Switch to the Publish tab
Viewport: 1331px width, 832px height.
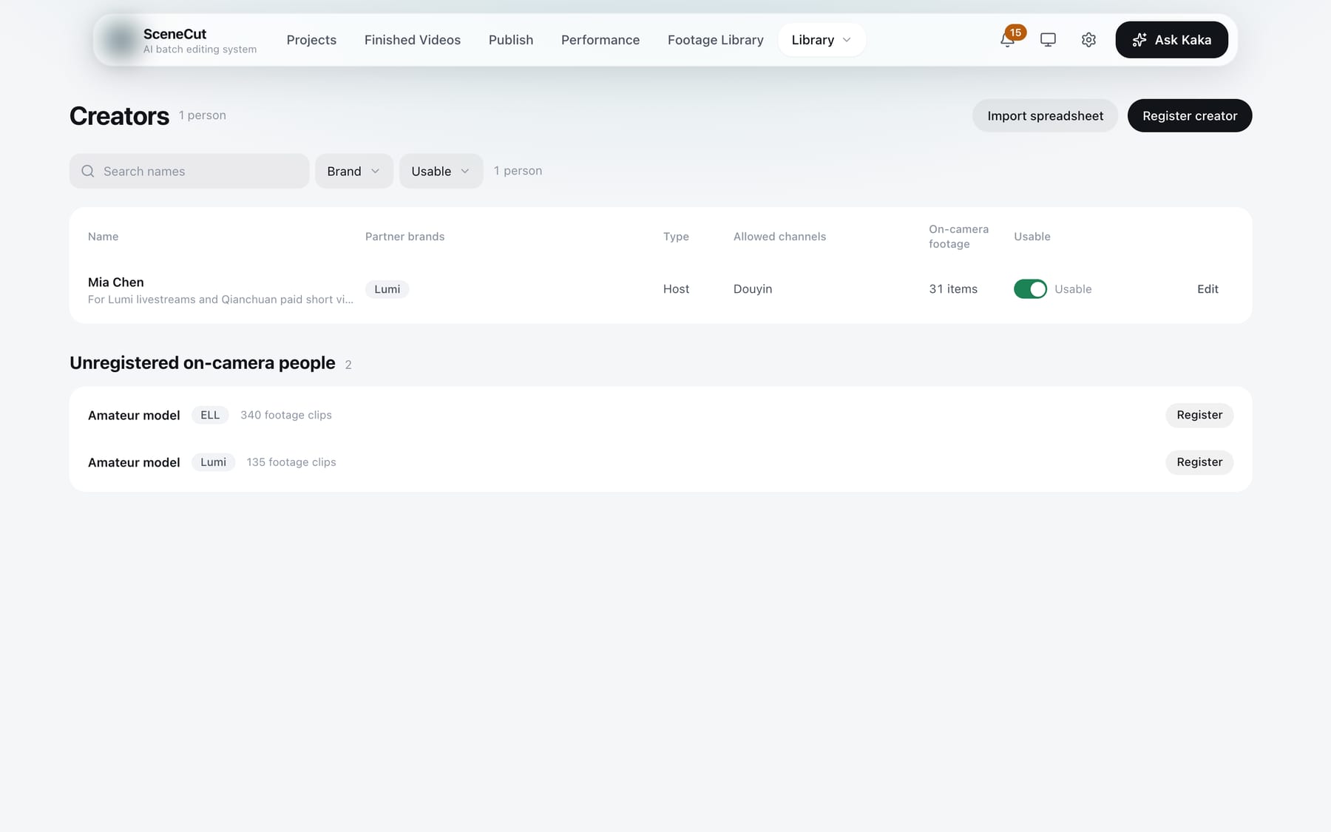tap(511, 40)
